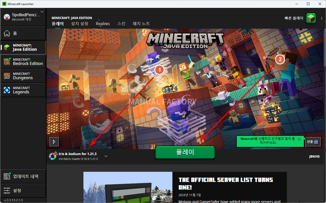This screenshot has width=326, height=203.
Task: Open the 스킨 tab
Action: (121, 24)
